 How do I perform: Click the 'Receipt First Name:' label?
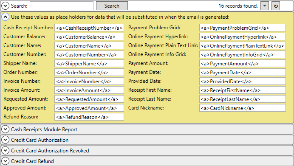[x=150, y=90]
